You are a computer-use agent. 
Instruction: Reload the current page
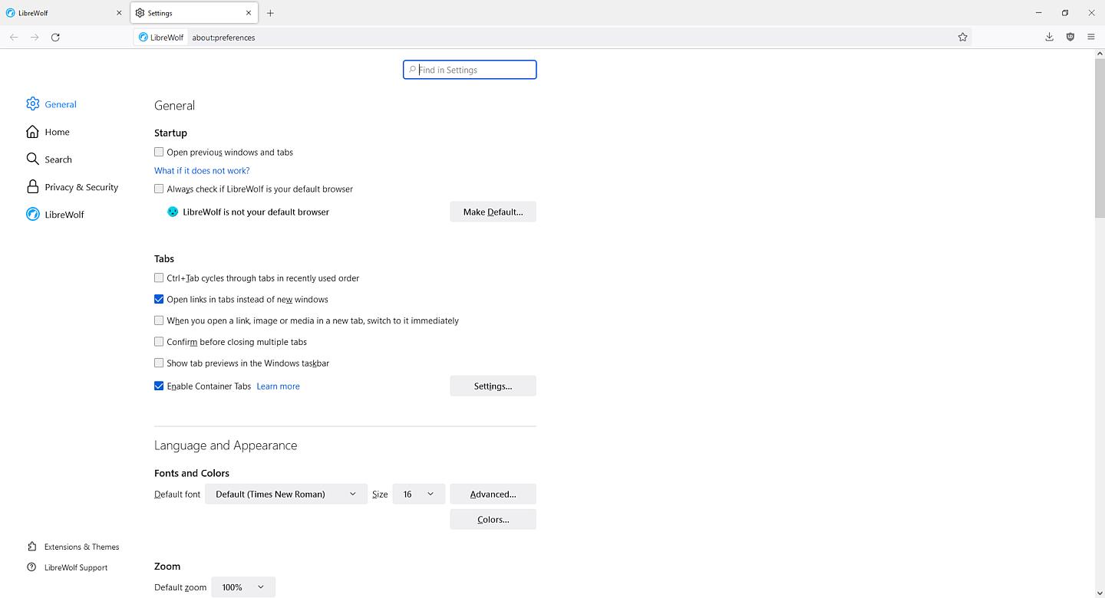click(55, 37)
